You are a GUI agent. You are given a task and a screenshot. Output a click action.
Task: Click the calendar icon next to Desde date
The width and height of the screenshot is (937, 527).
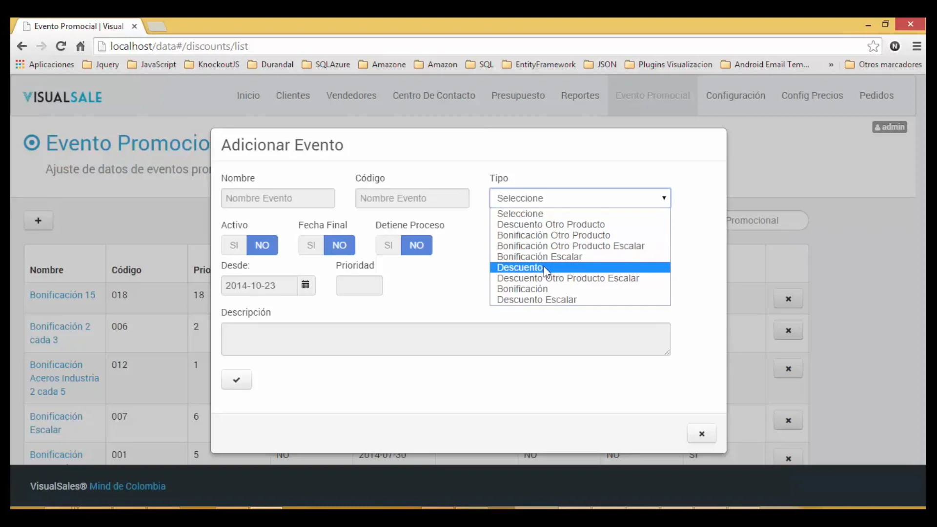coord(306,285)
